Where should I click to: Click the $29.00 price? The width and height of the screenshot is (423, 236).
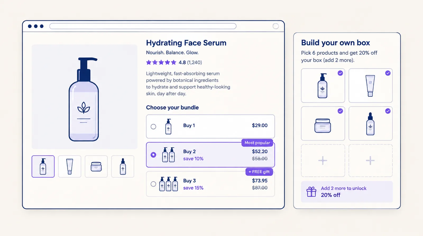point(260,126)
